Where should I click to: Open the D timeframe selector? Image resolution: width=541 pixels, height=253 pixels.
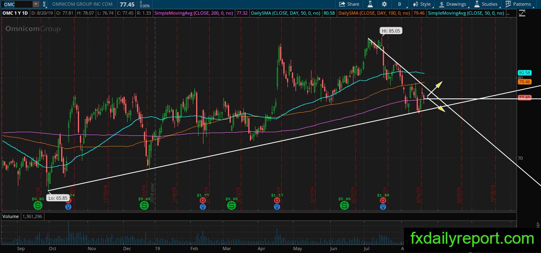click(400, 4)
